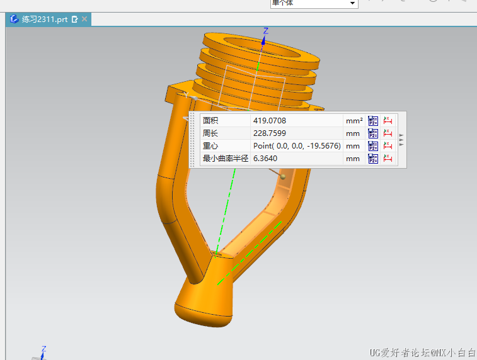This screenshot has width=477, height=360.
Task: Expand the measurement panel using the side arrows
Action: [x=401, y=140]
